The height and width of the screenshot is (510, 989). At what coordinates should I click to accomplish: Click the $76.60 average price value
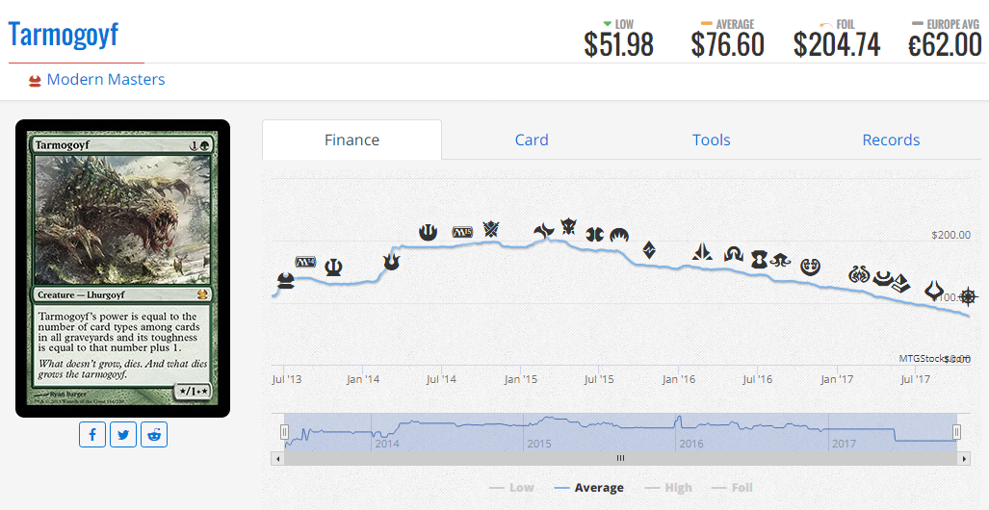(x=727, y=44)
